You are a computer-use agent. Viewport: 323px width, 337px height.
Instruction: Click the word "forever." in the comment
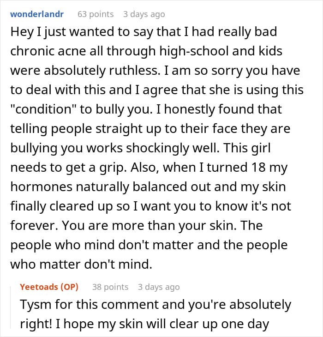34,225
